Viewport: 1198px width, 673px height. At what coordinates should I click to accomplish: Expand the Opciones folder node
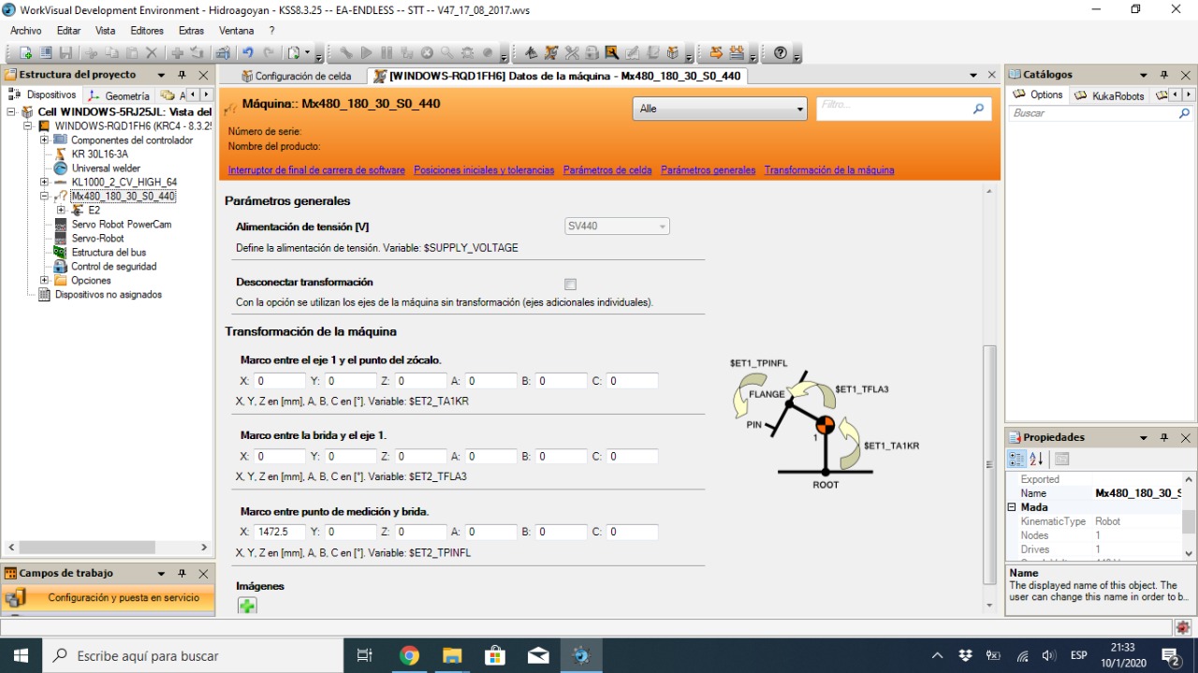[x=44, y=281]
